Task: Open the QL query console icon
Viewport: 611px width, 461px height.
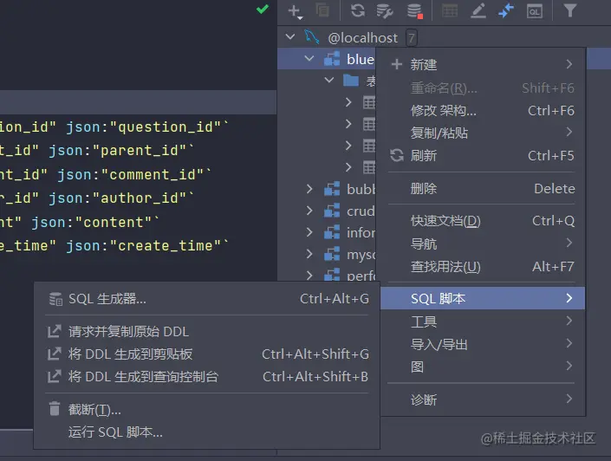Action: pyautogui.click(x=534, y=11)
